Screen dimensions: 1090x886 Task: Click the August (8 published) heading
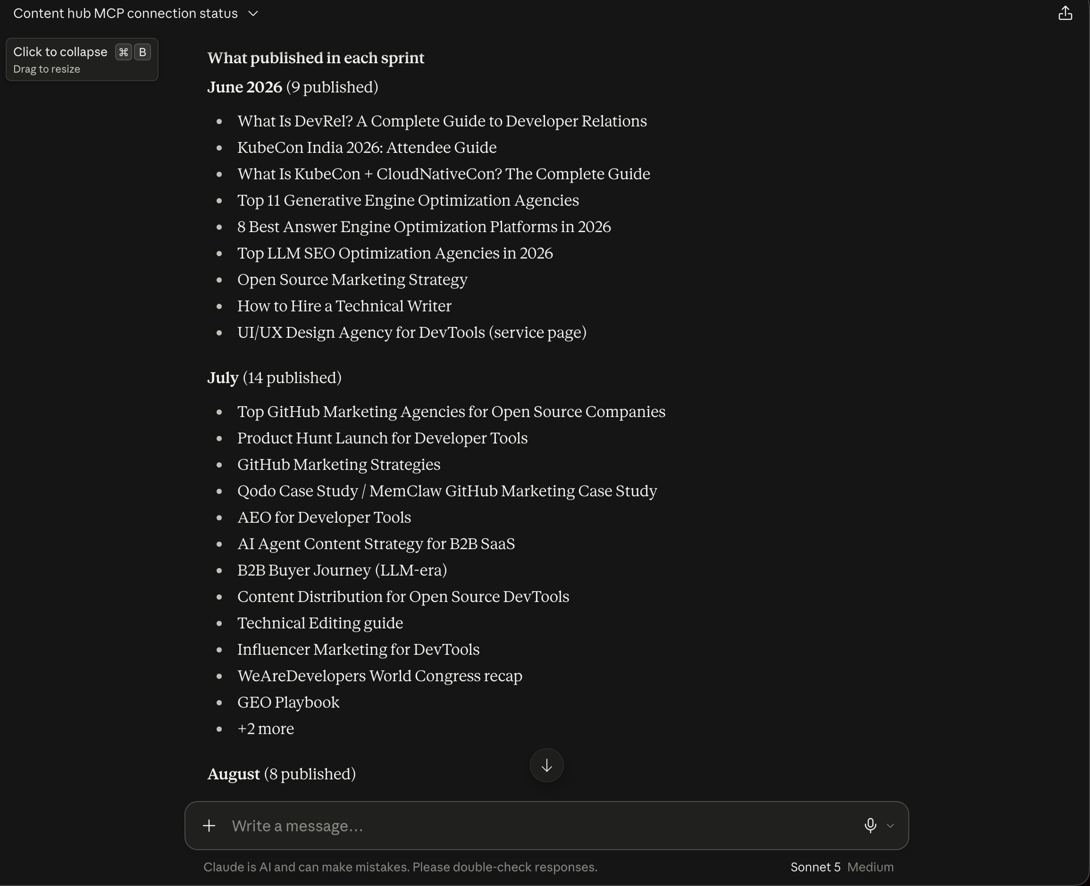[x=281, y=774]
